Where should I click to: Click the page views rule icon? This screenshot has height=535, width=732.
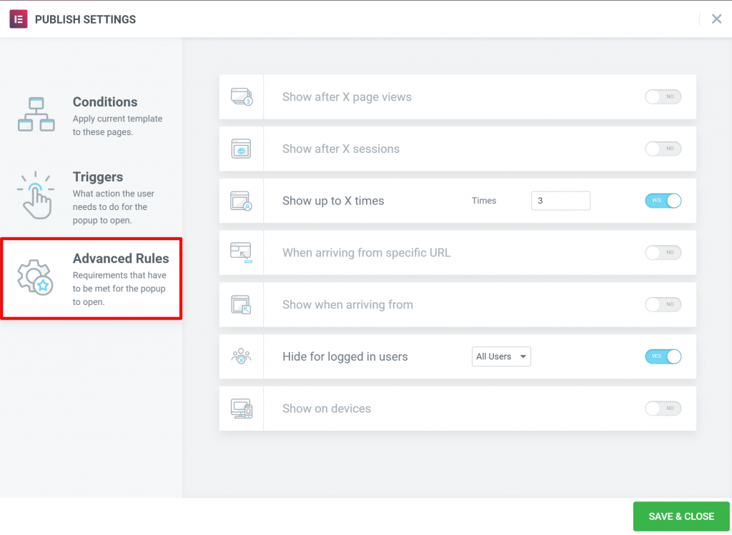tap(242, 97)
